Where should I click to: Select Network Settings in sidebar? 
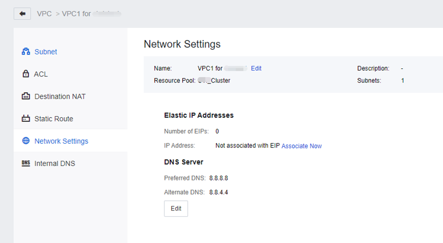[x=71, y=141]
